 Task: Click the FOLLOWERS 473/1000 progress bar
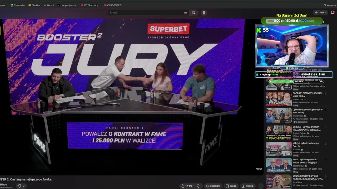pos(296,81)
